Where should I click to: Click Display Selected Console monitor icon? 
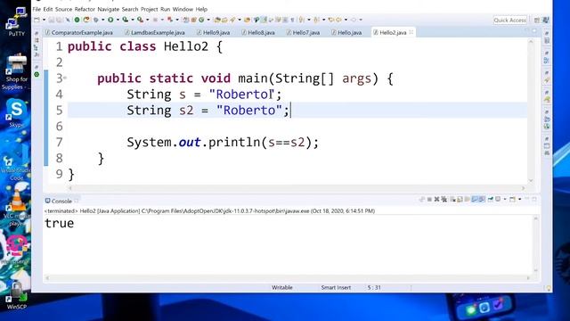[x=498, y=200]
